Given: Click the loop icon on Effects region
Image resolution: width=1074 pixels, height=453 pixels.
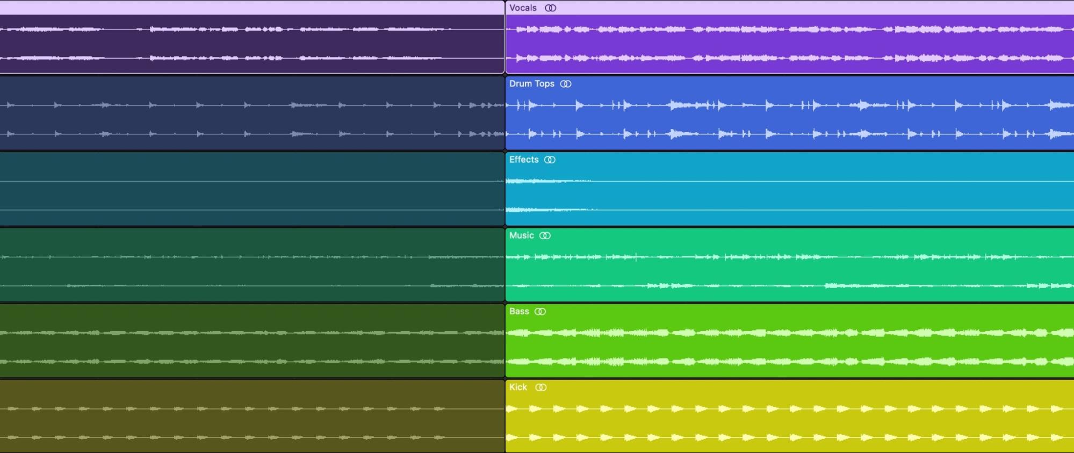Looking at the screenshot, I should (x=550, y=160).
